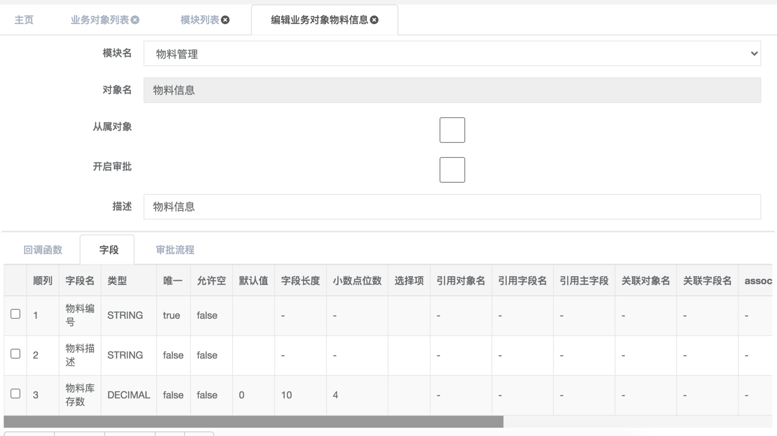Click the 允许空 column header
Screen dimensions: 777x436
click(211, 281)
